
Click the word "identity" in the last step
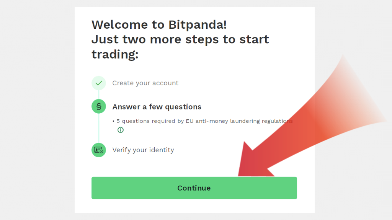click(161, 150)
